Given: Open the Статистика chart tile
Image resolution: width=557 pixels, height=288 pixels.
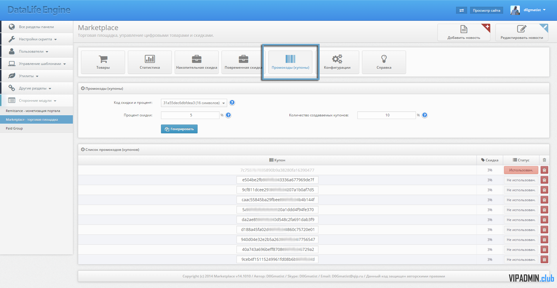Looking at the screenshot, I should pos(150,62).
